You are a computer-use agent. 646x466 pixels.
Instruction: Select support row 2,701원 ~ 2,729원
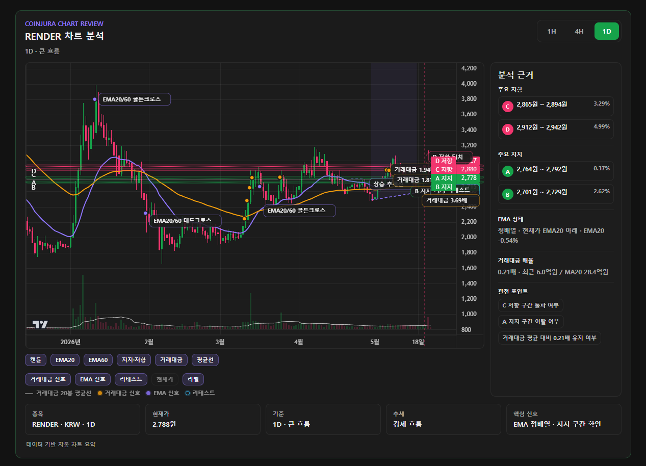pyautogui.click(x=556, y=194)
